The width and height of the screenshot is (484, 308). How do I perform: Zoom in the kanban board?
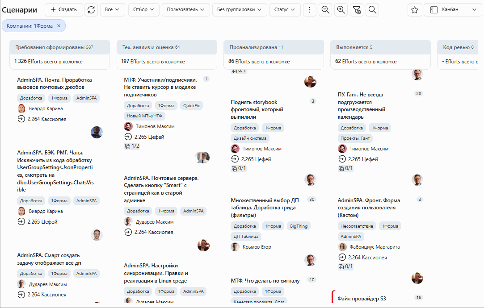tap(341, 10)
